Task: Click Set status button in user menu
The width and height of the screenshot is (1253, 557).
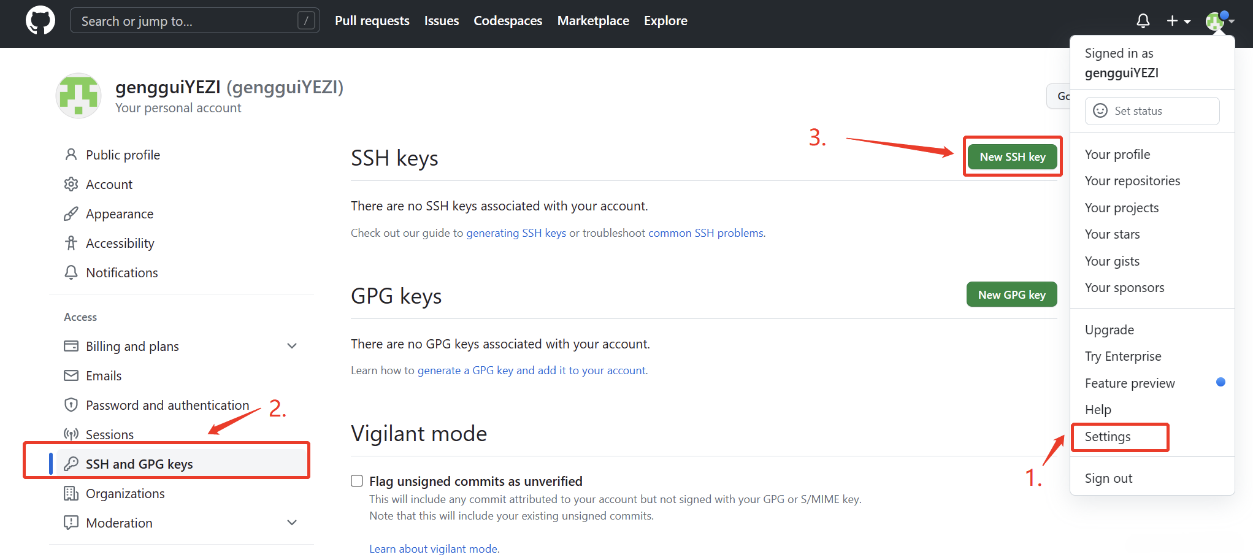Action: click(x=1152, y=111)
